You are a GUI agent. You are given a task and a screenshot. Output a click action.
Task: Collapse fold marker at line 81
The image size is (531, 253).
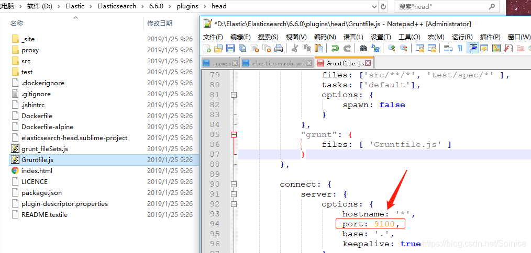(x=234, y=95)
